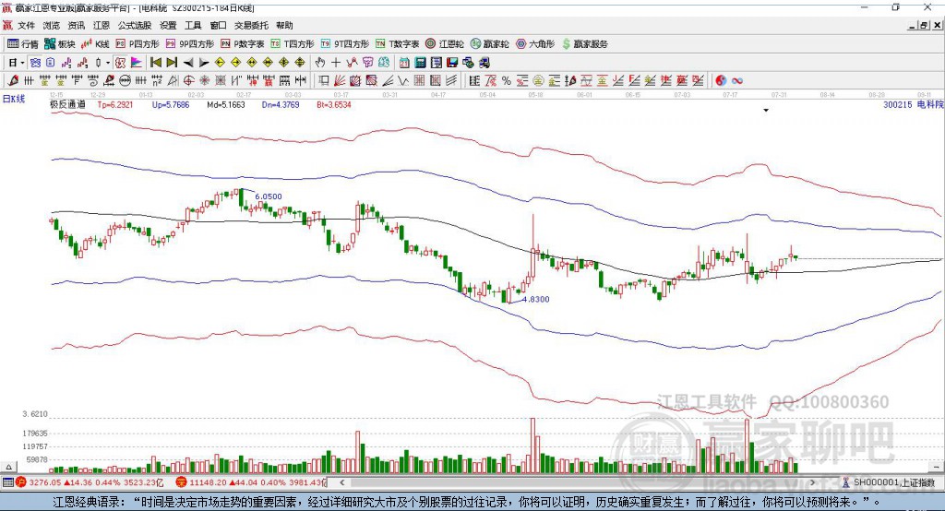The height and width of the screenshot is (511, 945).
Task: Open the P四方形 tool
Action: (138, 44)
